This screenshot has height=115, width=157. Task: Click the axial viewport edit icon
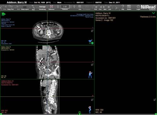pyautogui.click(x=92, y=31)
